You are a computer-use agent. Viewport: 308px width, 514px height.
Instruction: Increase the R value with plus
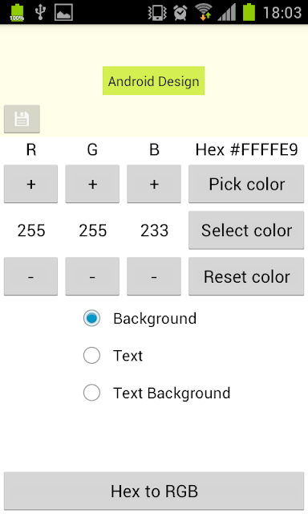tap(30, 184)
